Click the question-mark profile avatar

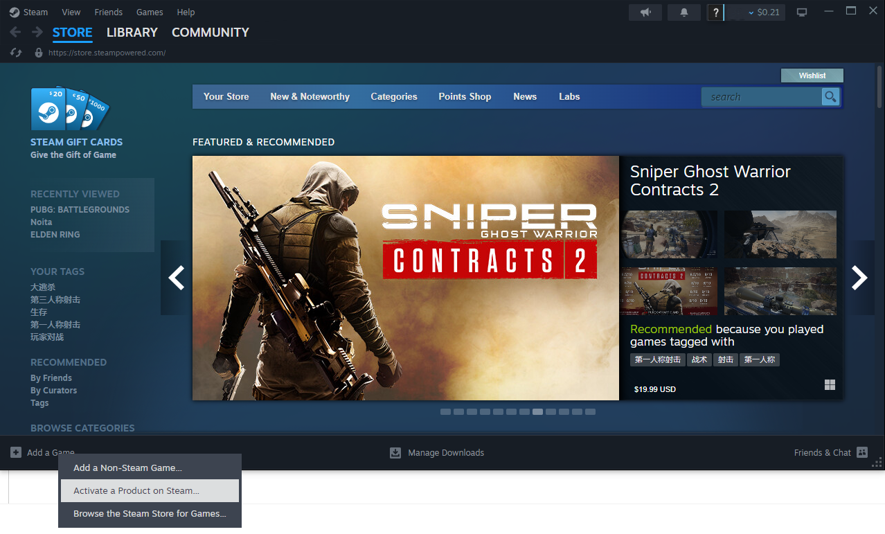(x=715, y=12)
